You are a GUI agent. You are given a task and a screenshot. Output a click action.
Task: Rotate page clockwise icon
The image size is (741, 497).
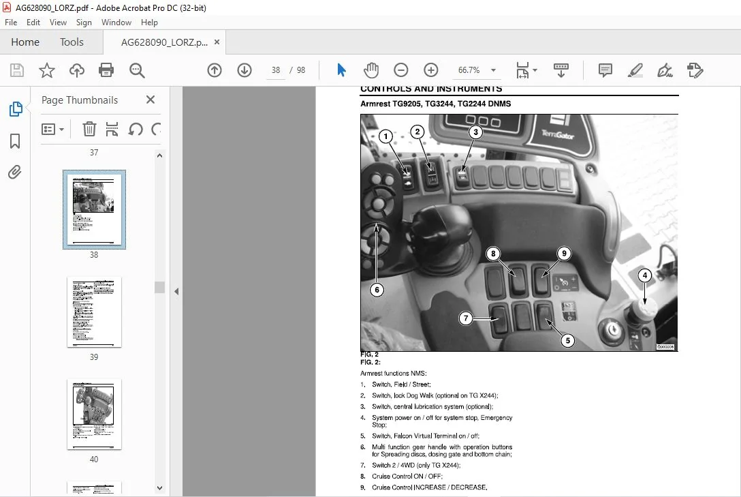(156, 129)
